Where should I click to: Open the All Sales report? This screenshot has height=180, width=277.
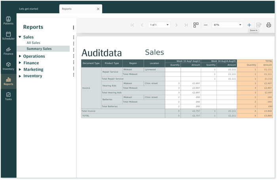click(x=33, y=43)
